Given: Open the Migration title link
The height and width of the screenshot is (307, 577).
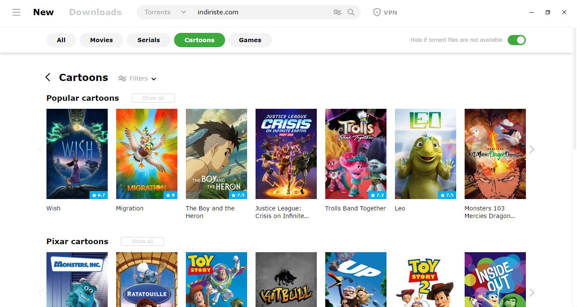Looking at the screenshot, I should pos(130,208).
